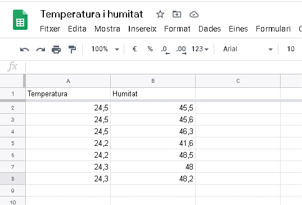Open the Dades menu
The height and width of the screenshot is (205, 302).
pyautogui.click(x=210, y=29)
